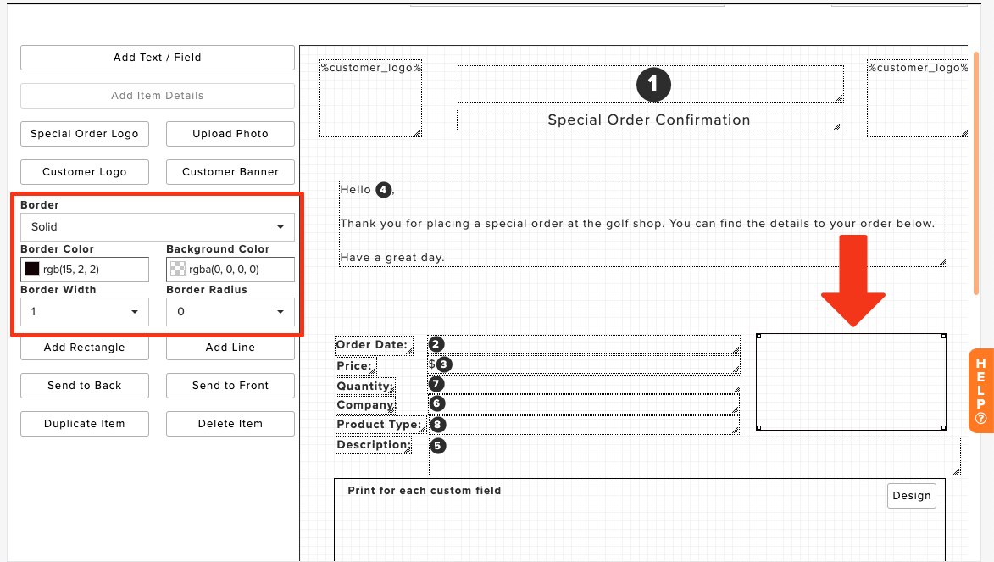This screenshot has width=994, height=562.
Task: Select the Description: label
Action: [374, 445]
